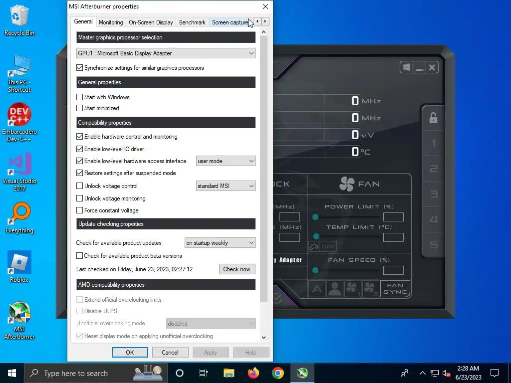Switch to the On-Screen Display tab

(151, 22)
